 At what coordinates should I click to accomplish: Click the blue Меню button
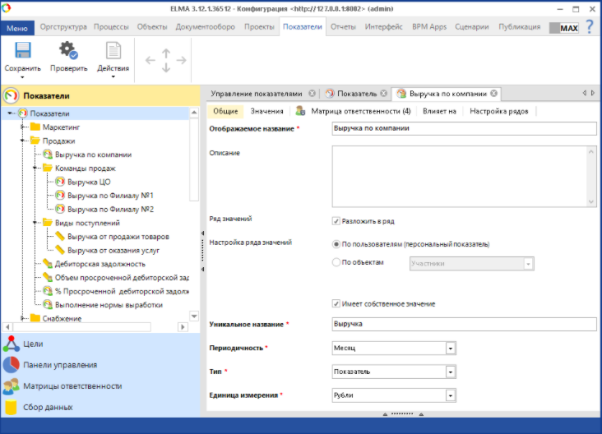(17, 27)
